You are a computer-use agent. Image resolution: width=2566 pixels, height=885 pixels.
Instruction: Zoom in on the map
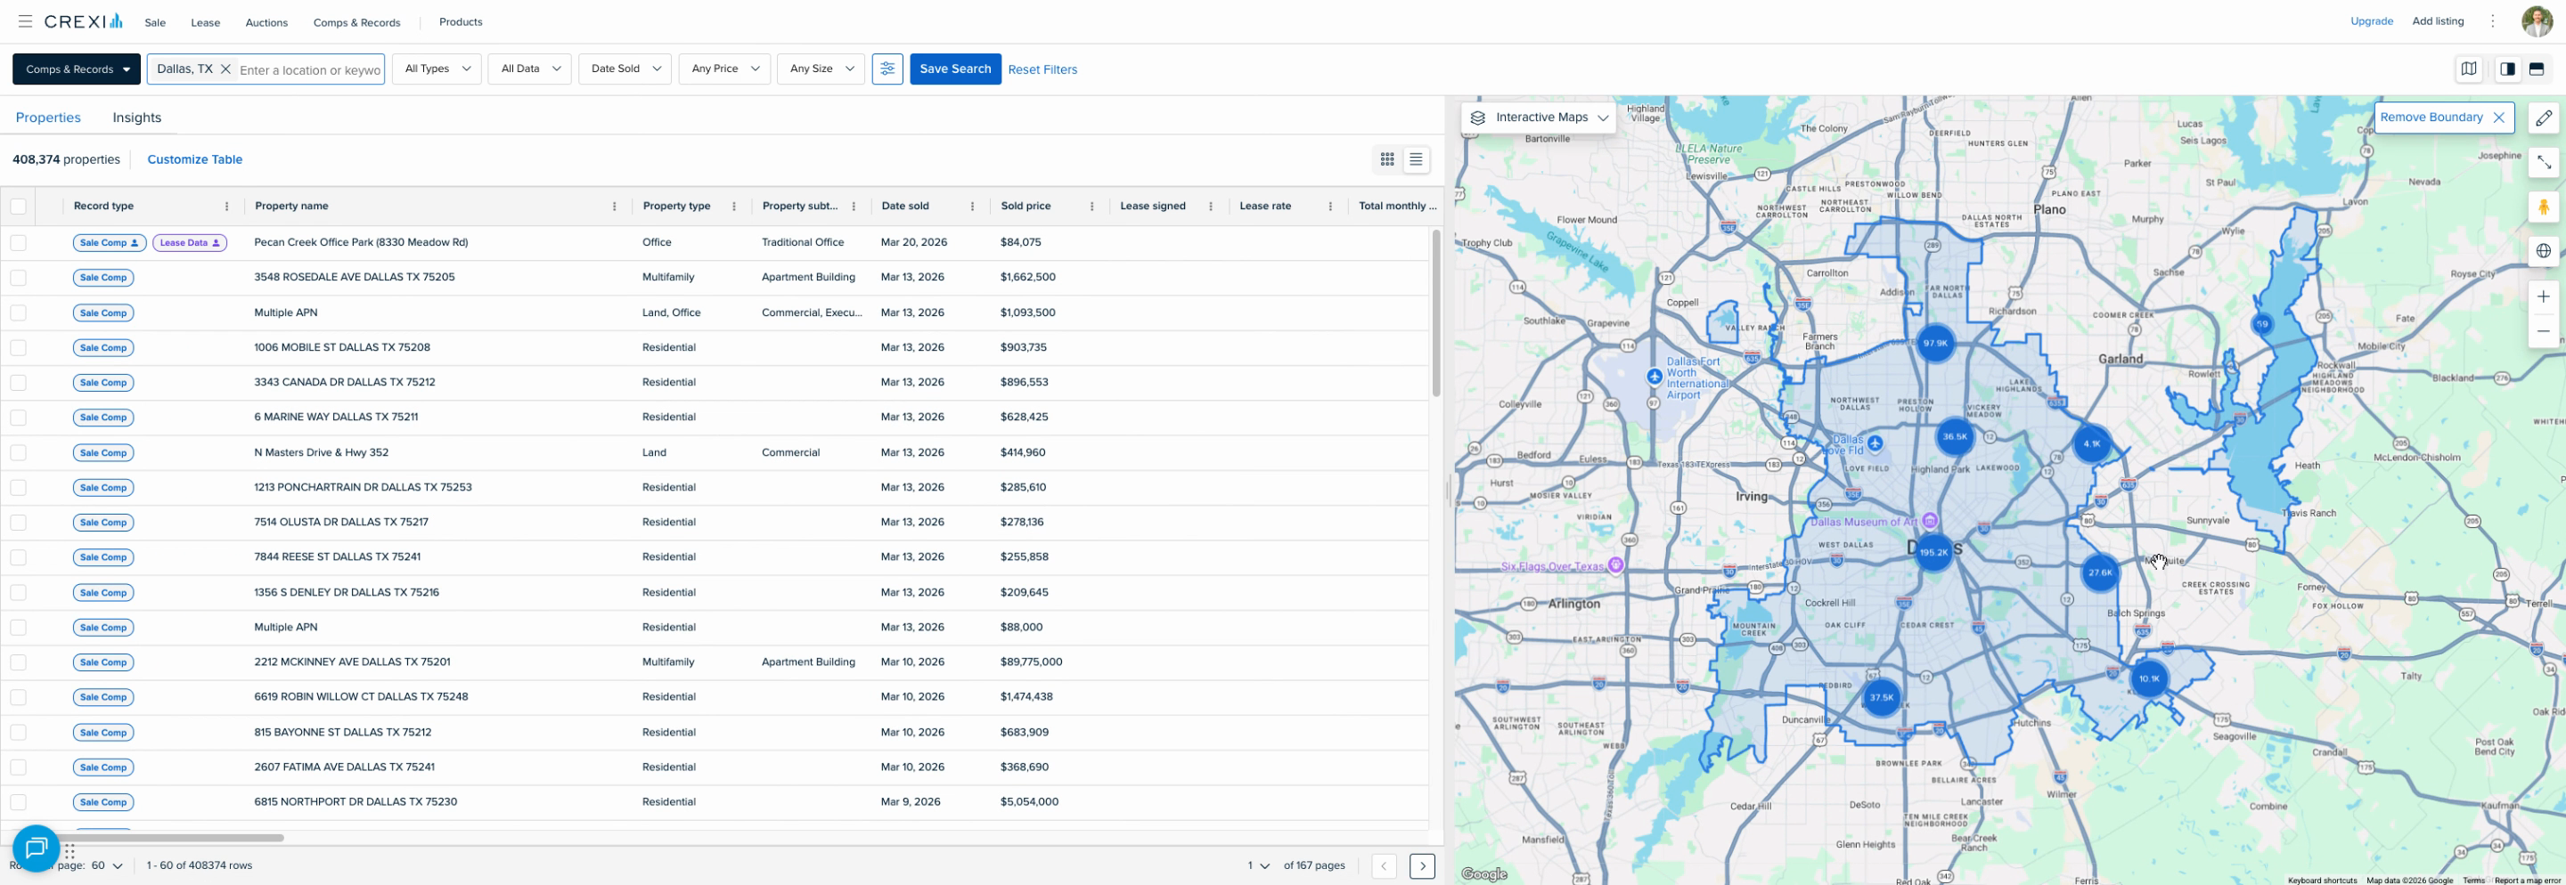[2543, 296]
